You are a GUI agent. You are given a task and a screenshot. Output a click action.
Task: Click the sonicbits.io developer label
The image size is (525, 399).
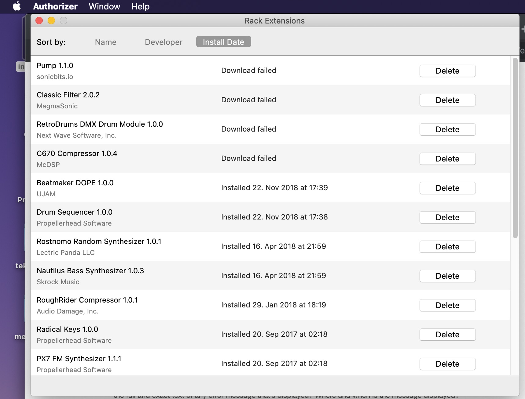tap(55, 77)
